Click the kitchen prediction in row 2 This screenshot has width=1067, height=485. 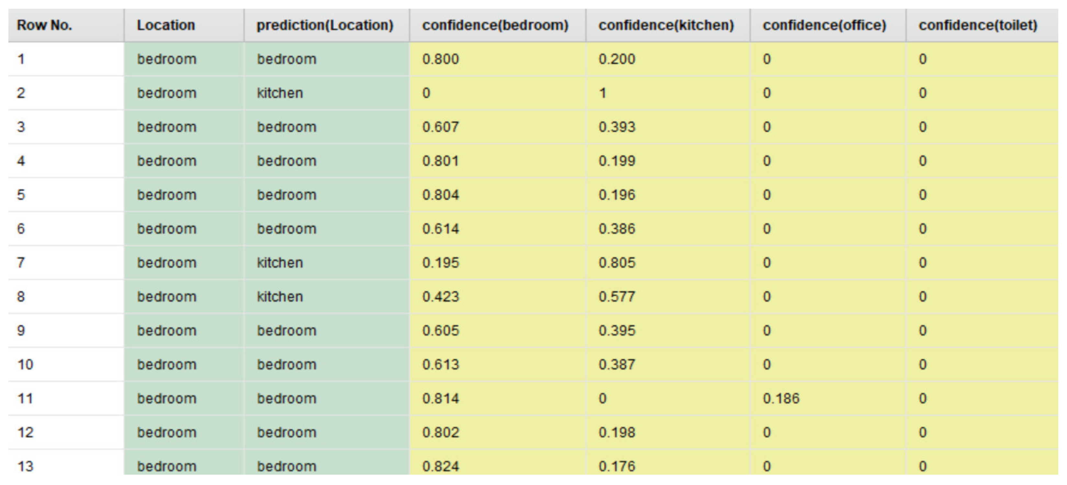click(280, 93)
